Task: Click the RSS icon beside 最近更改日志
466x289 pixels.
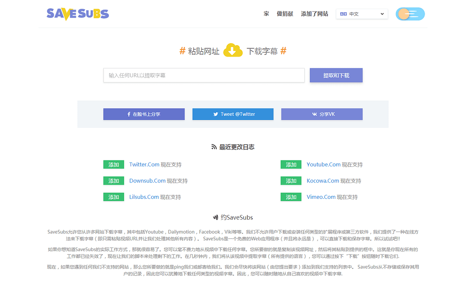Action: pyautogui.click(x=214, y=147)
